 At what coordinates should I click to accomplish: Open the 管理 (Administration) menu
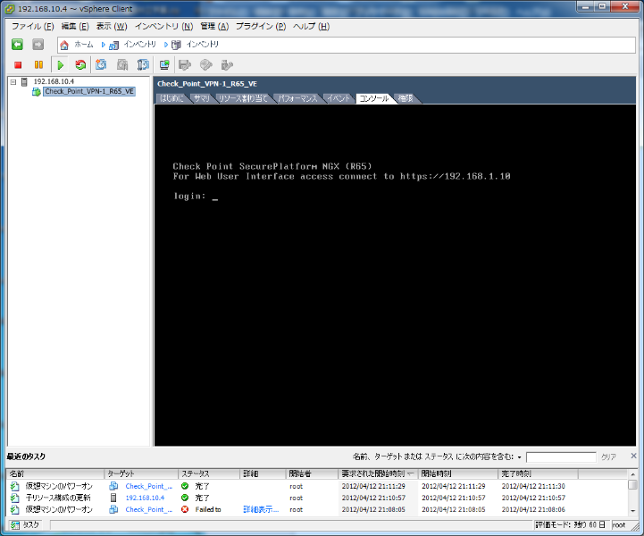214,26
